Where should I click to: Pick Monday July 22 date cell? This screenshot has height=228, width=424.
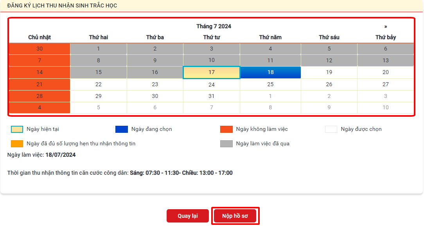click(99, 84)
